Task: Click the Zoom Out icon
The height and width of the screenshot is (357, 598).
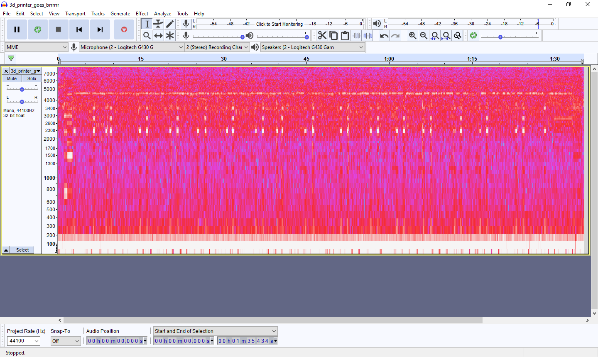Action: [x=424, y=36]
